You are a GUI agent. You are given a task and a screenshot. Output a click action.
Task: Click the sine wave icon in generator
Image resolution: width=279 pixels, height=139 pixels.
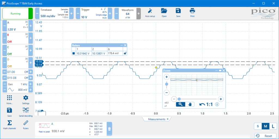click(11, 90)
